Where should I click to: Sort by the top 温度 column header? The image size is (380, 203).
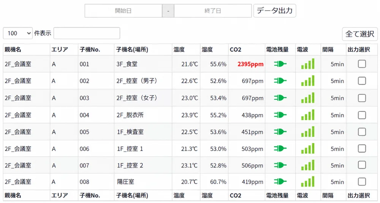186,49
